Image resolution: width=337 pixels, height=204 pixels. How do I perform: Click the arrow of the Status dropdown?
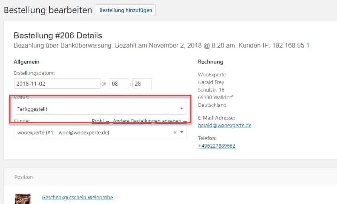[181, 108]
